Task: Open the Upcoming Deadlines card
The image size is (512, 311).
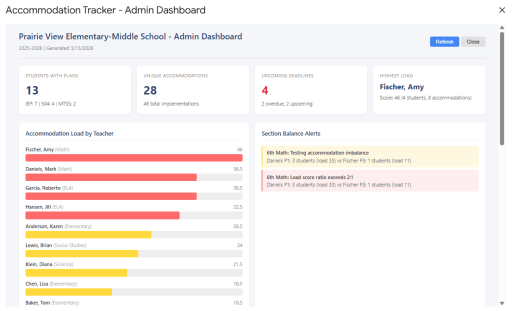Action: [x=311, y=90]
